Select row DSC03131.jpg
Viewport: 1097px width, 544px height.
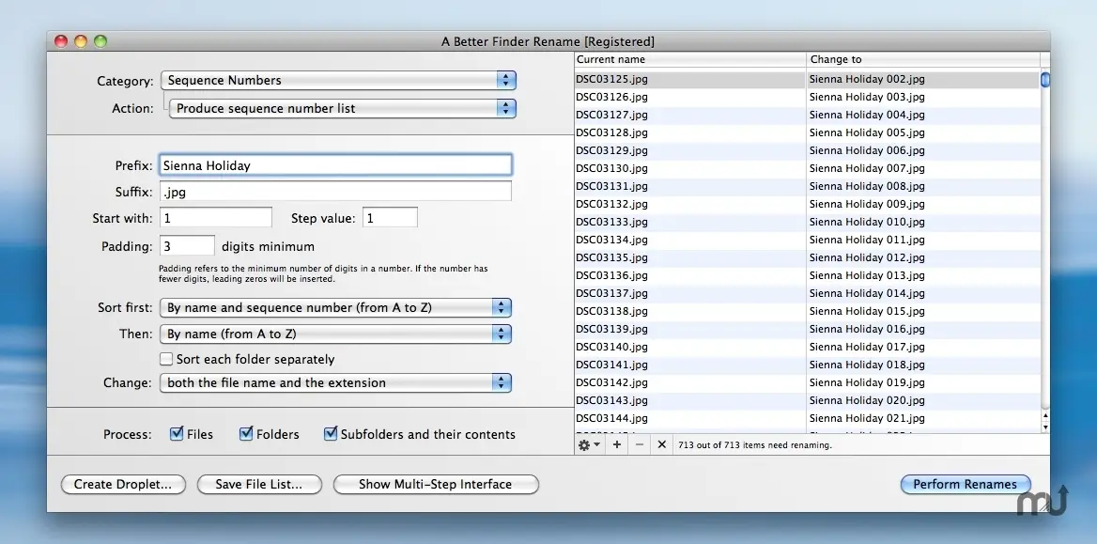point(808,186)
